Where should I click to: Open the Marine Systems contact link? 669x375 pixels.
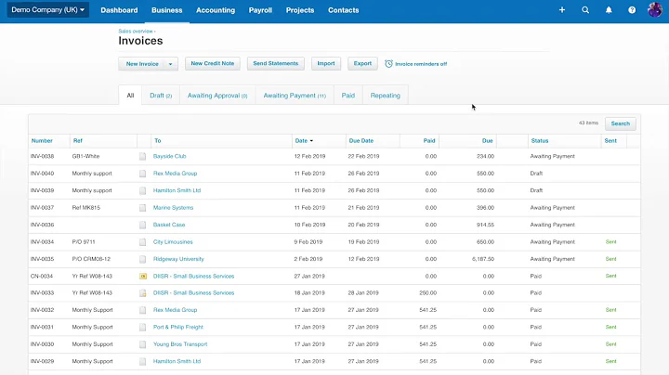coord(173,208)
